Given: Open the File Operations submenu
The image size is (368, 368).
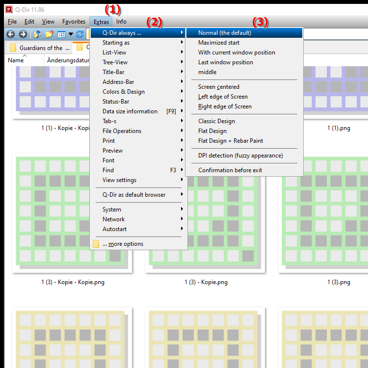Looking at the screenshot, I should pos(138,131).
